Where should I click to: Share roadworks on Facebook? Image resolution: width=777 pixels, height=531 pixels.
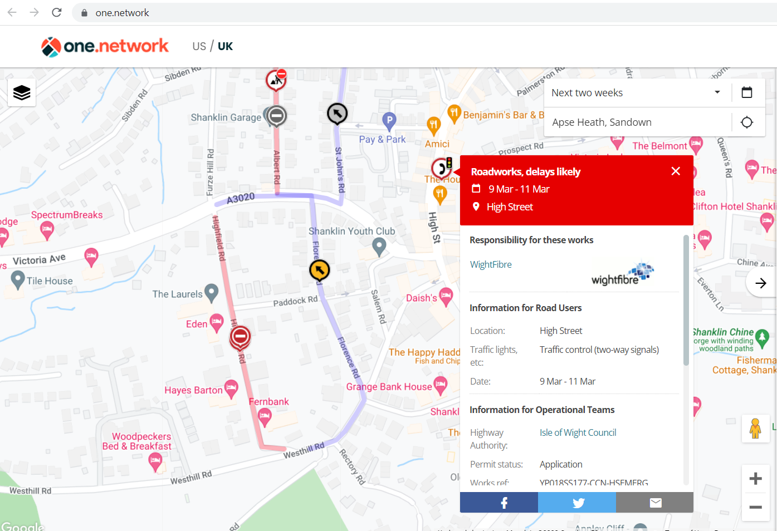click(x=499, y=503)
